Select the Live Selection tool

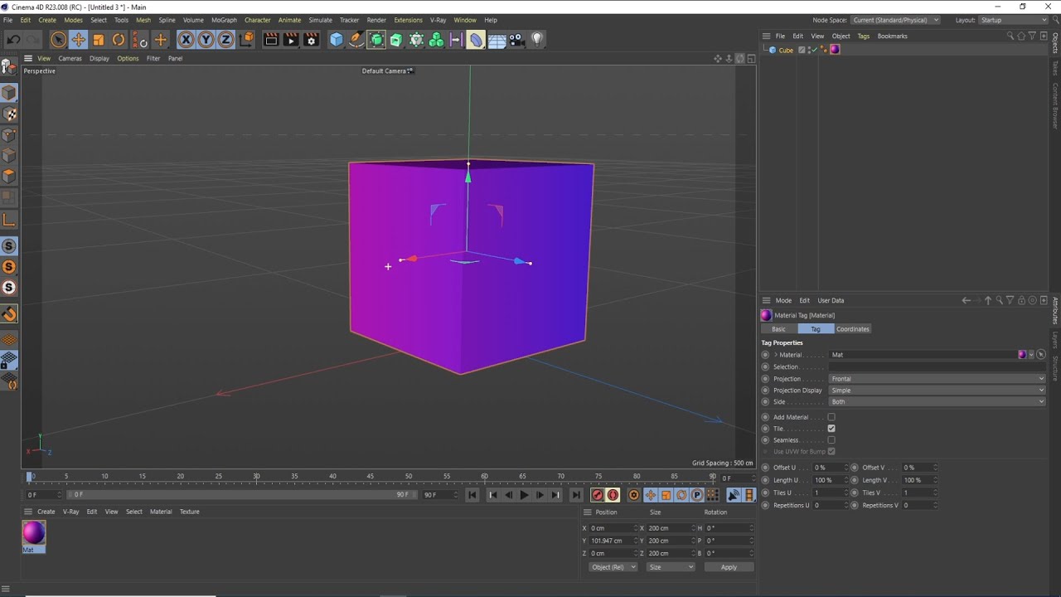(58, 40)
